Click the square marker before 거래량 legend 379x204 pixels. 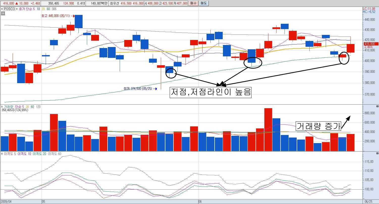point(2,107)
